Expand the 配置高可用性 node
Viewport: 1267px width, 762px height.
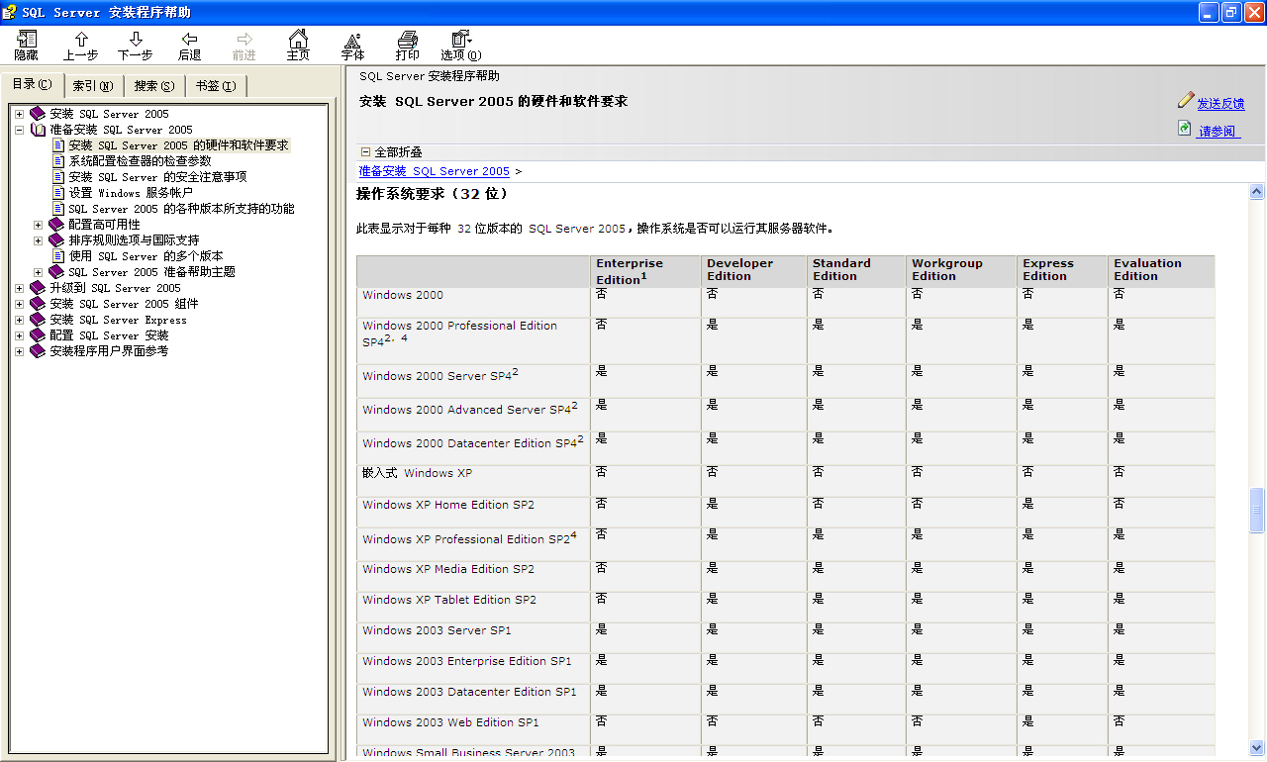[39, 225]
